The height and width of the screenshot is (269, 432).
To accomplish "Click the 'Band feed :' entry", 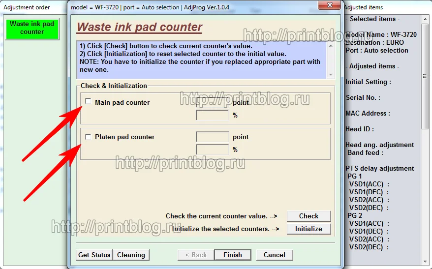I will (x=365, y=153).
